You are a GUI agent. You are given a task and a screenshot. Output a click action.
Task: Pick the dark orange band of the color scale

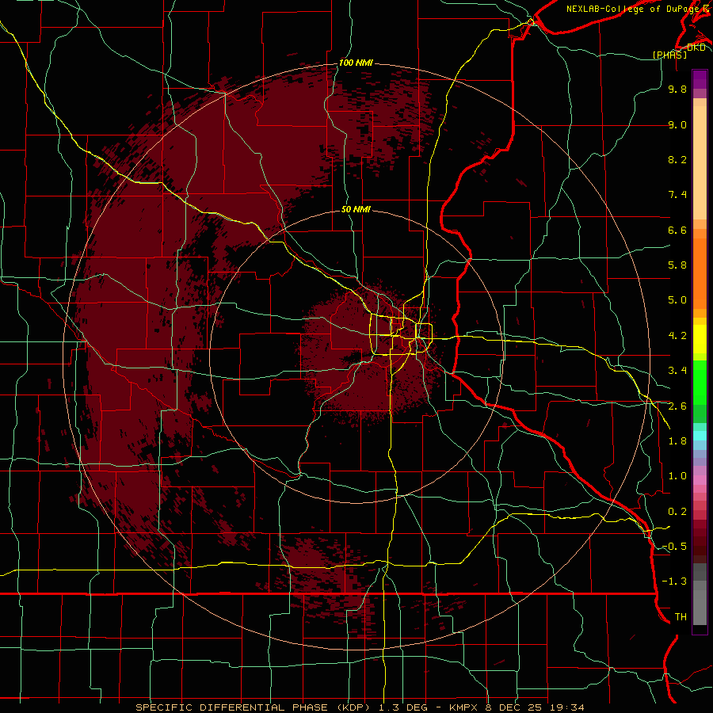tap(700, 274)
